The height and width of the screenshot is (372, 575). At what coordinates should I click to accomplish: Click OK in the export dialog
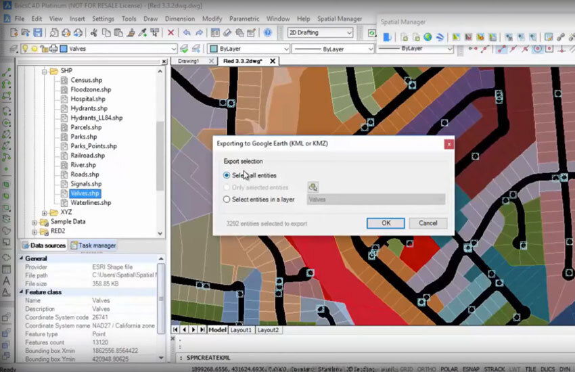point(386,223)
